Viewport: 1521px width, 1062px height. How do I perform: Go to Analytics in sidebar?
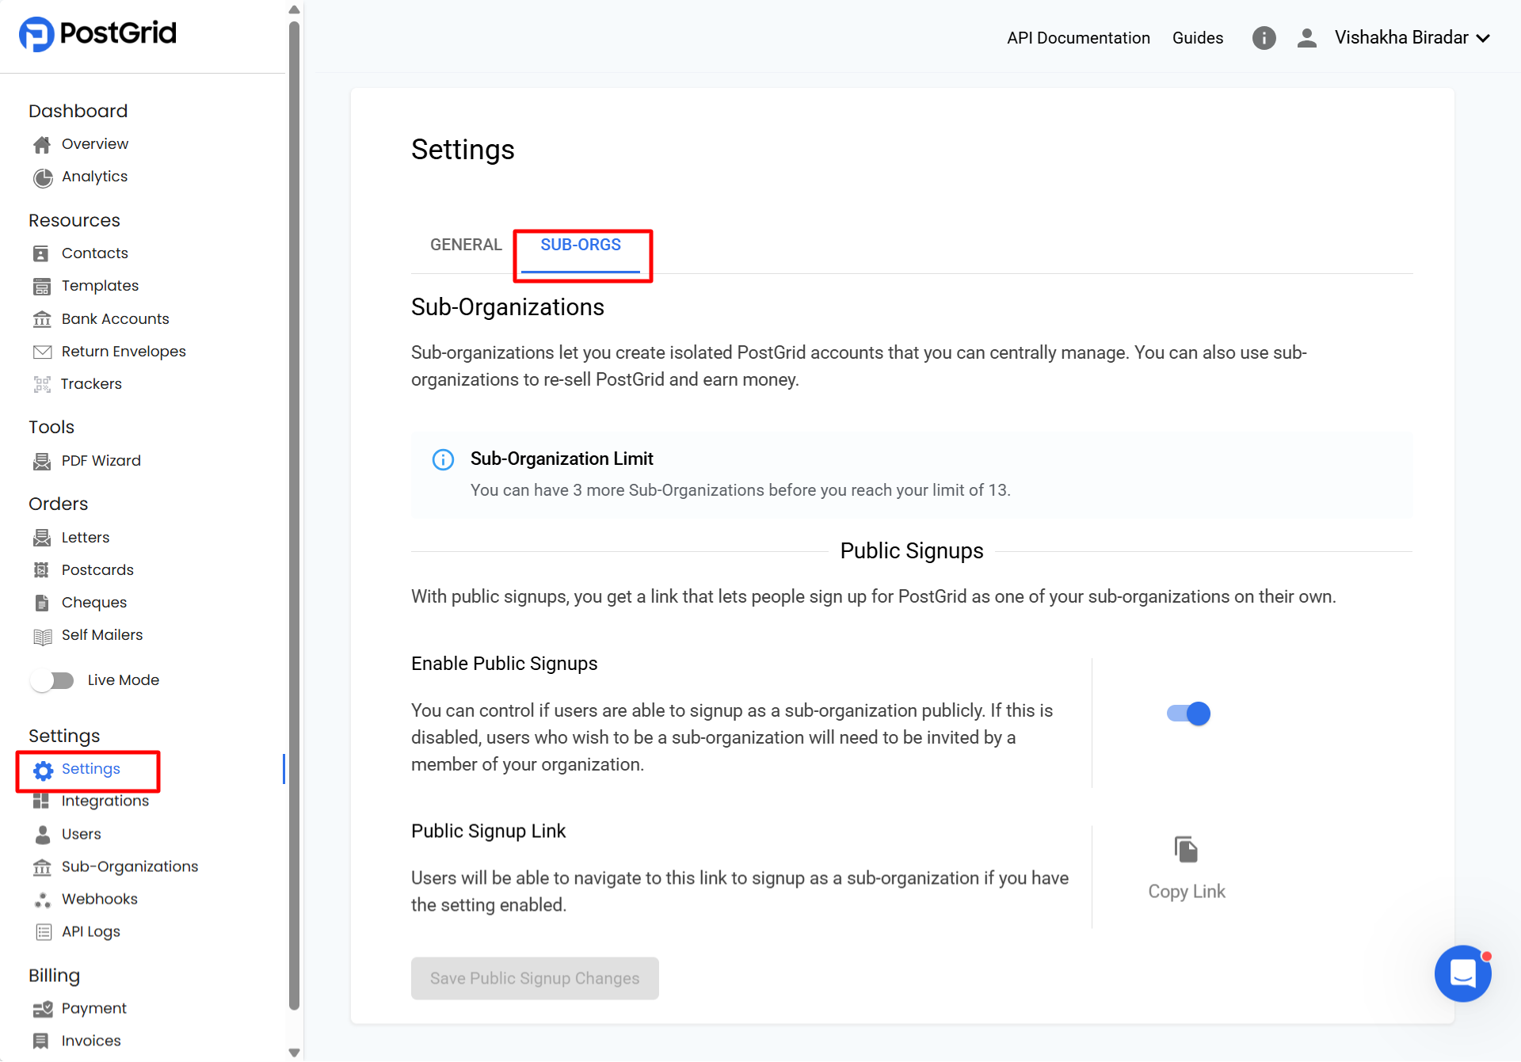point(94,177)
